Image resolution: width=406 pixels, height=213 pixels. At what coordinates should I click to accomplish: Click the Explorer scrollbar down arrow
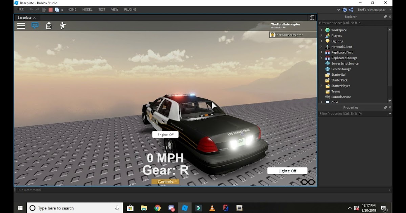(x=390, y=101)
